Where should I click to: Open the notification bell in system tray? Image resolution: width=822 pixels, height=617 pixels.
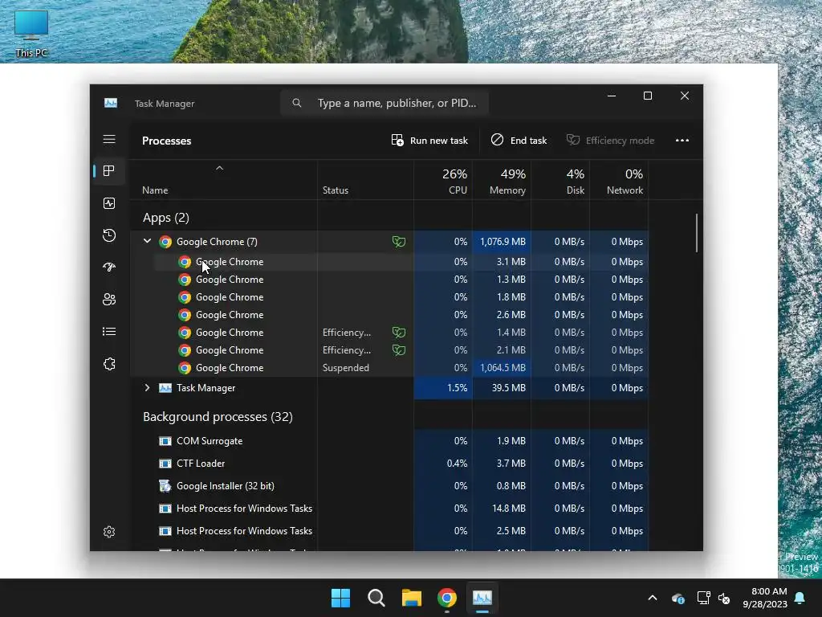pyautogui.click(x=800, y=598)
